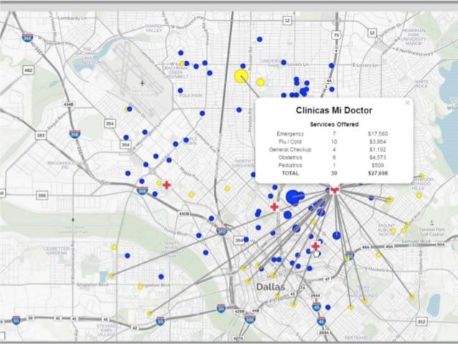This screenshot has height=344, width=458.
Task: Select the 50A exit label
Action: click(441, 244)
